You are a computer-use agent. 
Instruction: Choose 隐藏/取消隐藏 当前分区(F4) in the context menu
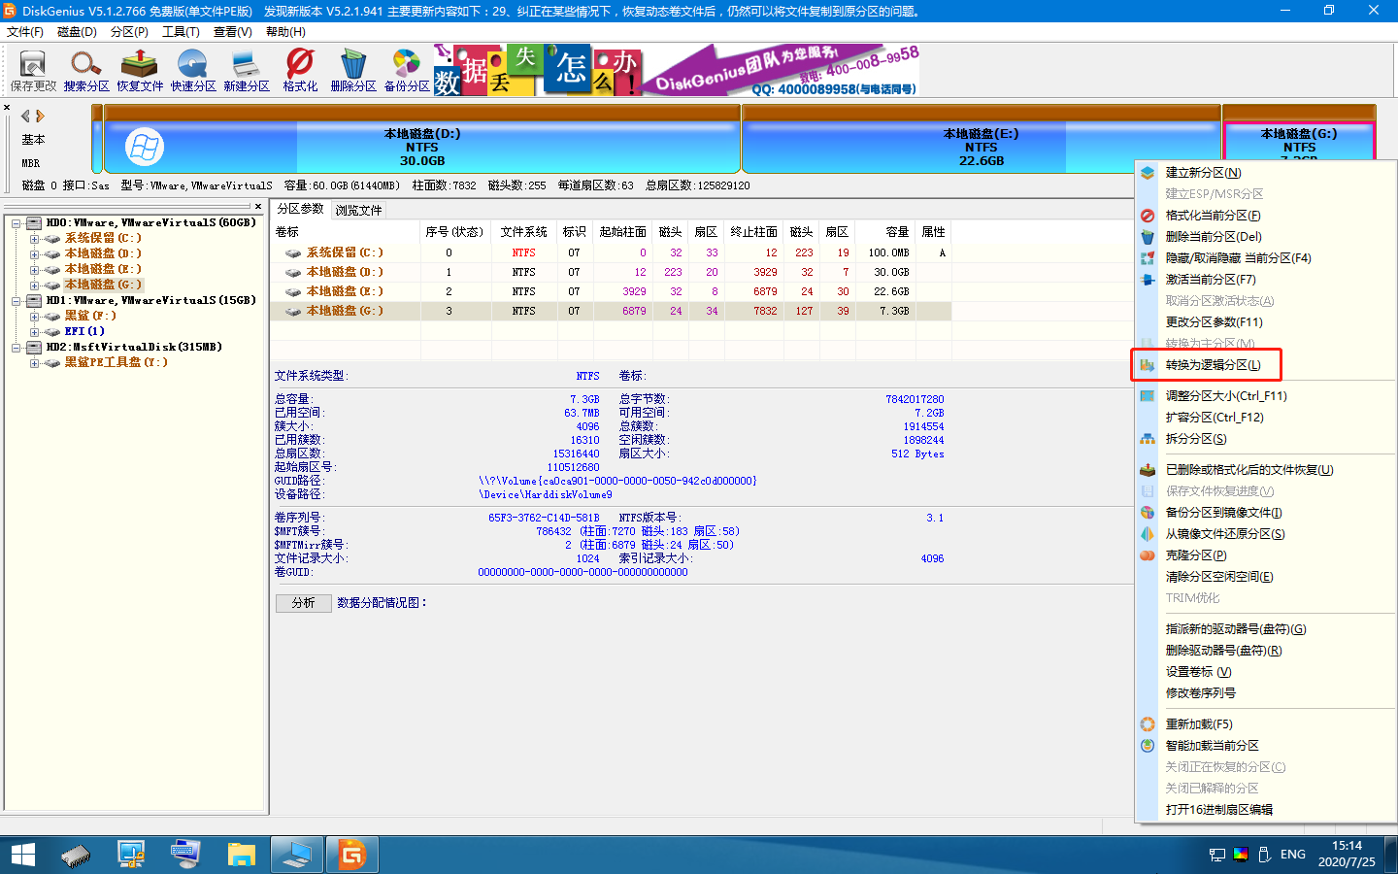point(1265,258)
